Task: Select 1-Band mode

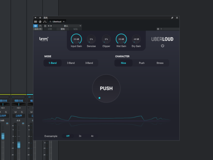Action: click(53, 63)
